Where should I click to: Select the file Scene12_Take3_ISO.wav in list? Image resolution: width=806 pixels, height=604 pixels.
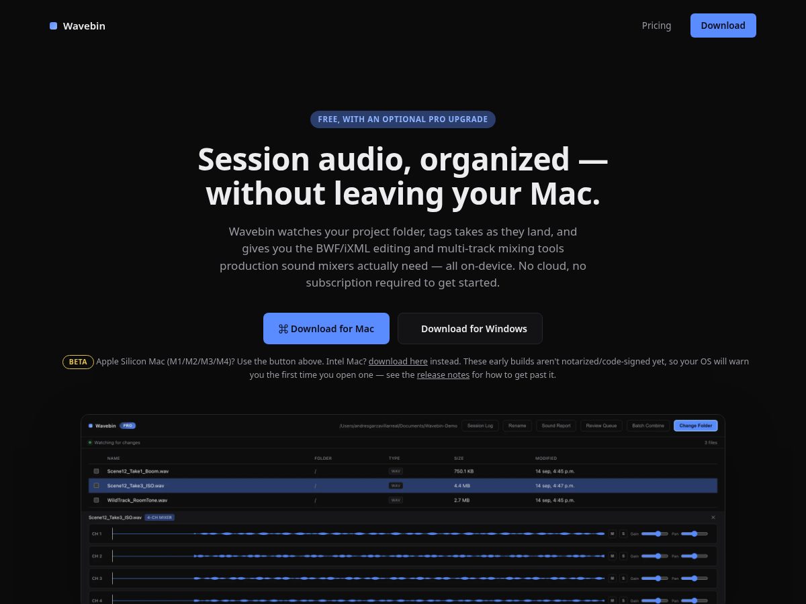coord(136,485)
